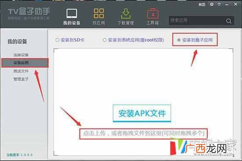Click the 截图 screenshot button
The image size is (242, 161).
tap(202, 4)
